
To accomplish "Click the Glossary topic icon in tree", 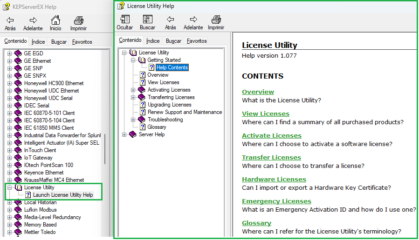I will pyautogui.click(x=143, y=127).
